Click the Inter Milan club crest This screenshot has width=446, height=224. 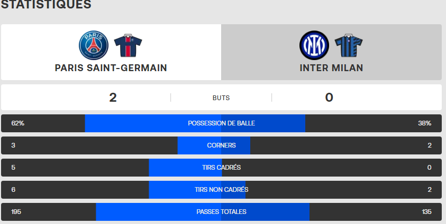coord(314,45)
